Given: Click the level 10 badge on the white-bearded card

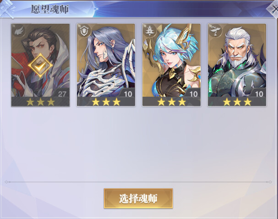Looking at the screenshot, I should click(259, 94).
